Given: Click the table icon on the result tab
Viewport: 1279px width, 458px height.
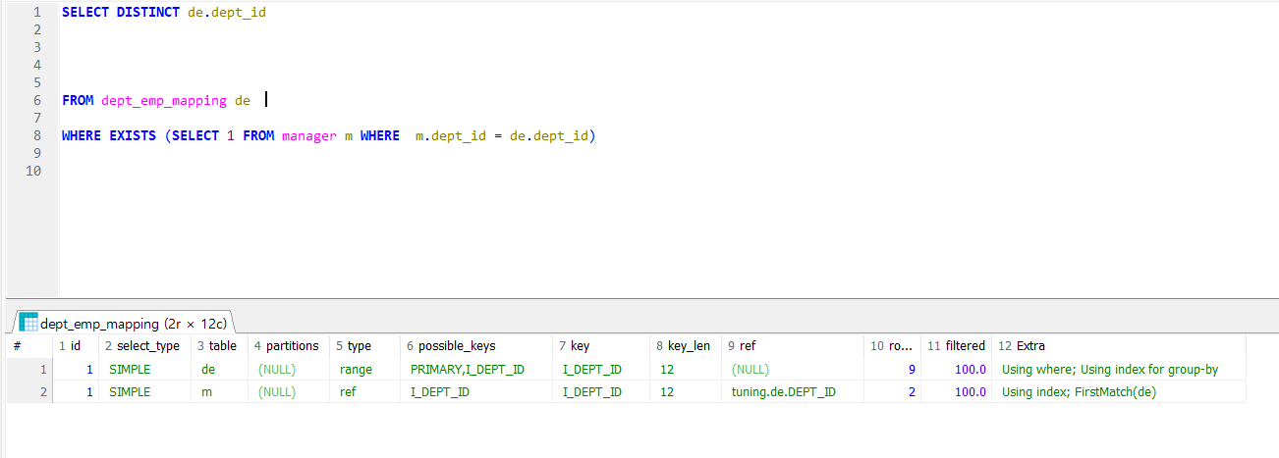Looking at the screenshot, I should pos(28,323).
